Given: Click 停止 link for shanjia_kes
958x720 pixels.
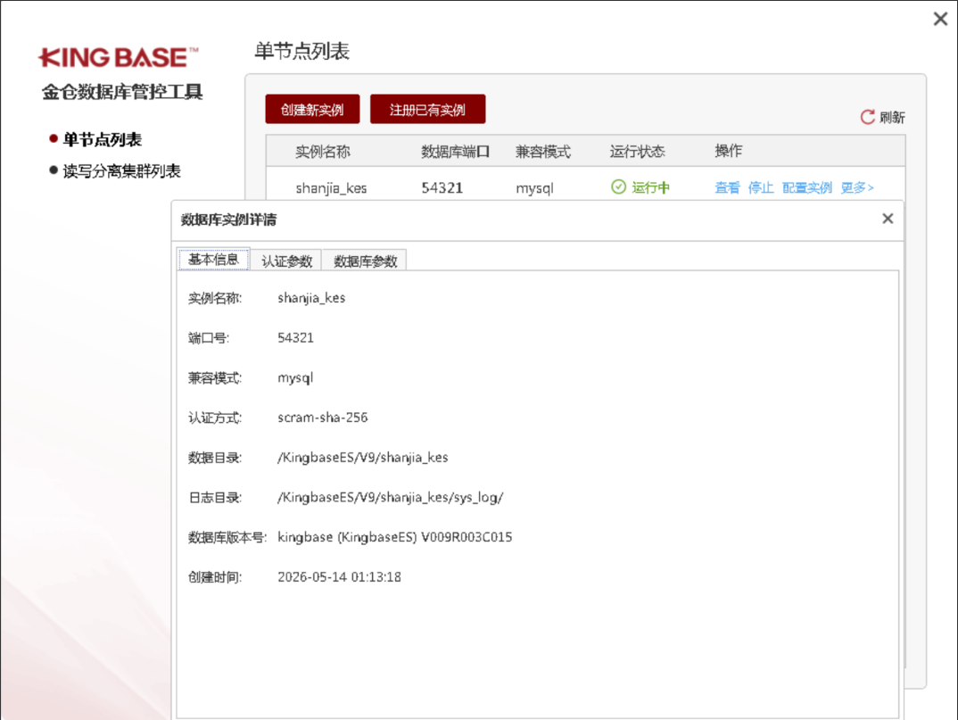Looking at the screenshot, I should point(761,187).
